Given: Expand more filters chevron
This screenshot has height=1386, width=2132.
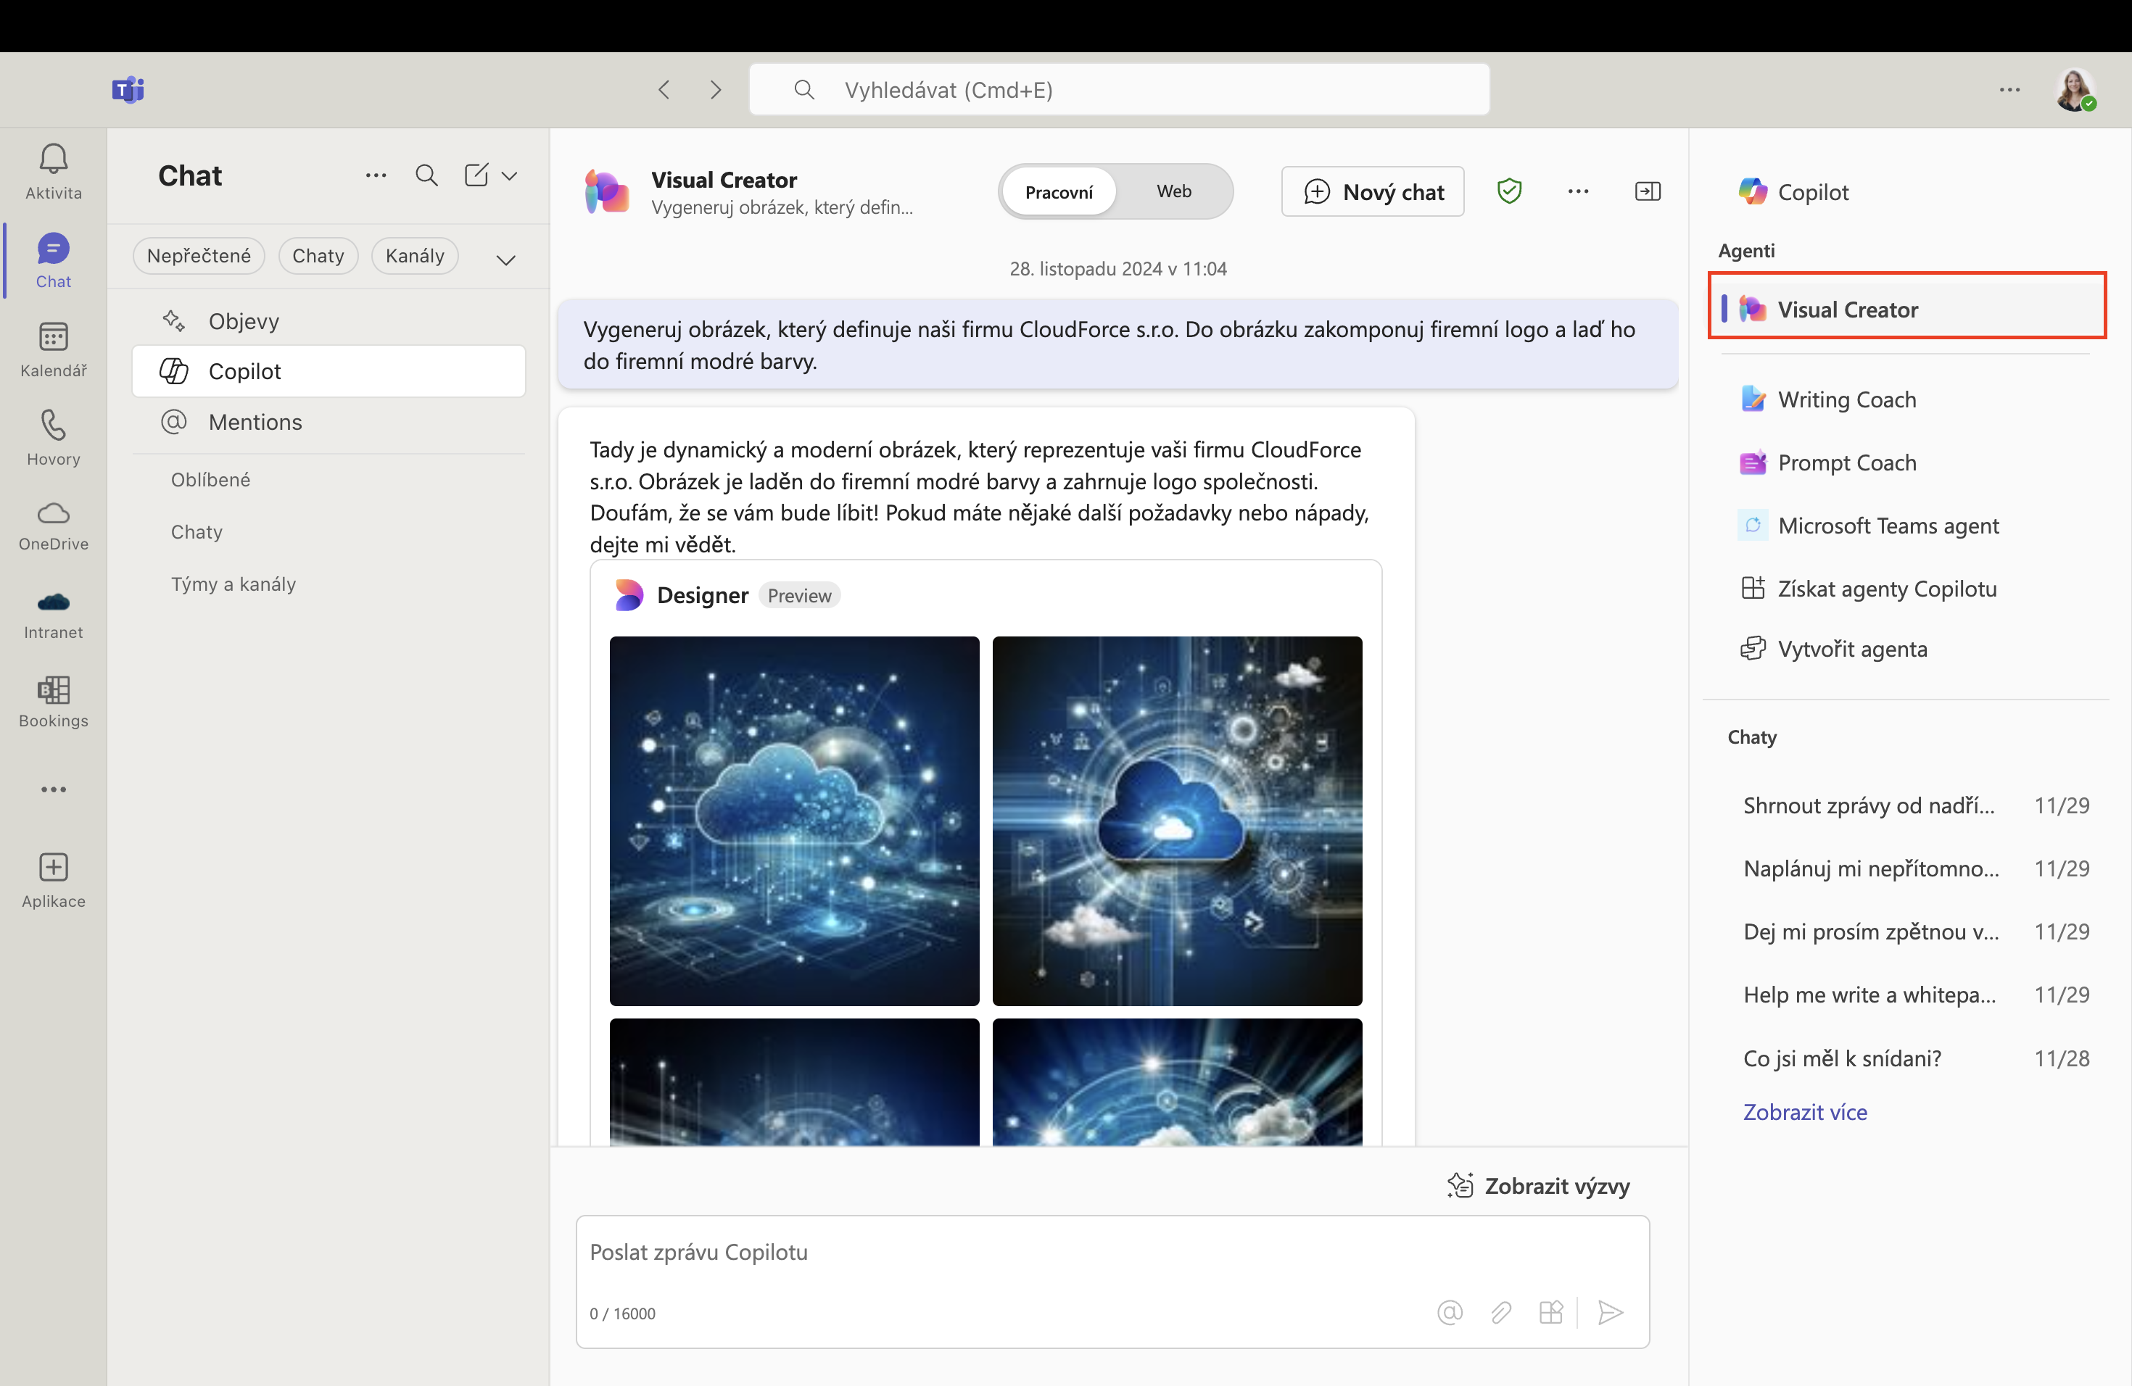Looking at the screenshot, I should [x=506, y=260].
